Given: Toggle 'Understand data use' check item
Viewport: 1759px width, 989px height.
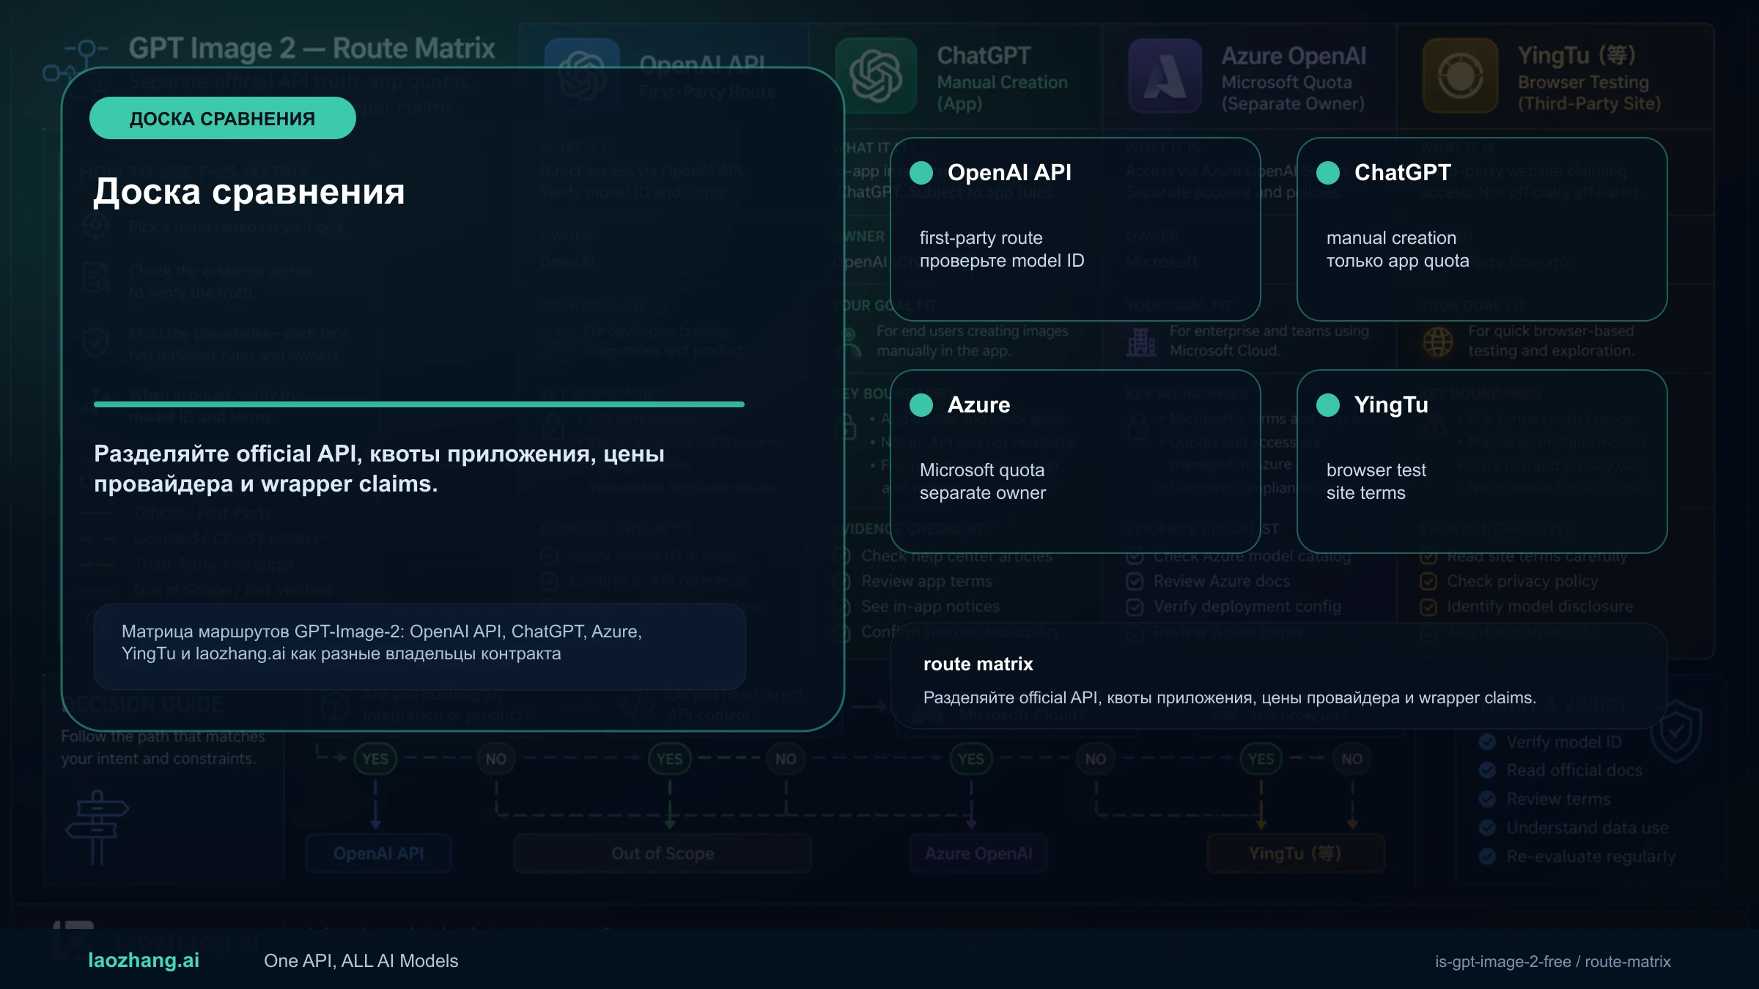Looking at the screenshot, I should point(1487,828).
